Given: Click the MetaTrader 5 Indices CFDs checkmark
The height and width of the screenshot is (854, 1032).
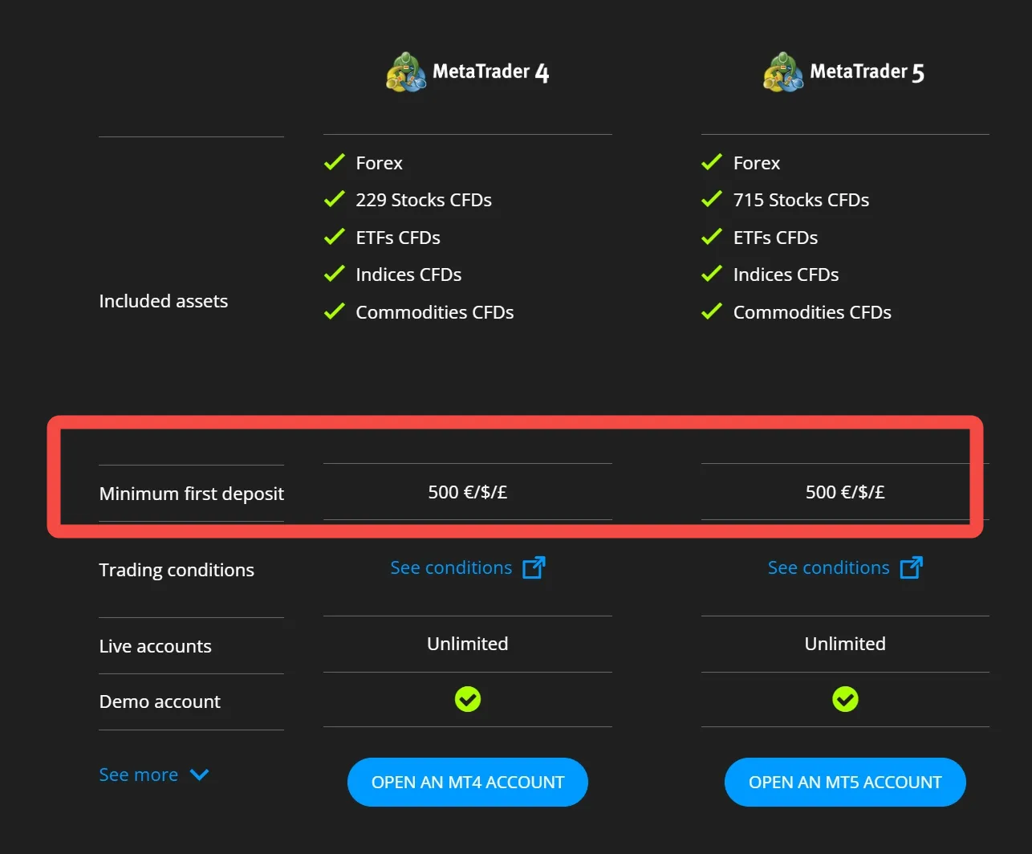Looking at the screenshot, I should tap(712, 274).
